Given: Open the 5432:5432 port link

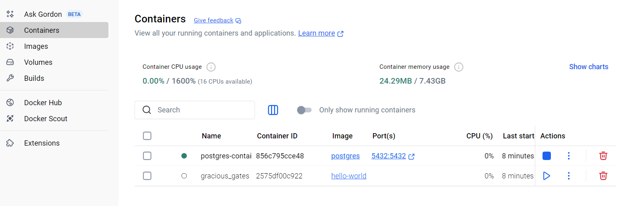Looking at the screenshot, I should (389, 156).
